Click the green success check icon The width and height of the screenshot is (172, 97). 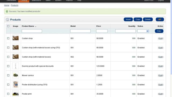coord(7,11)
